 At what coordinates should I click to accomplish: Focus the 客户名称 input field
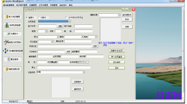click(x=83, y=26)
